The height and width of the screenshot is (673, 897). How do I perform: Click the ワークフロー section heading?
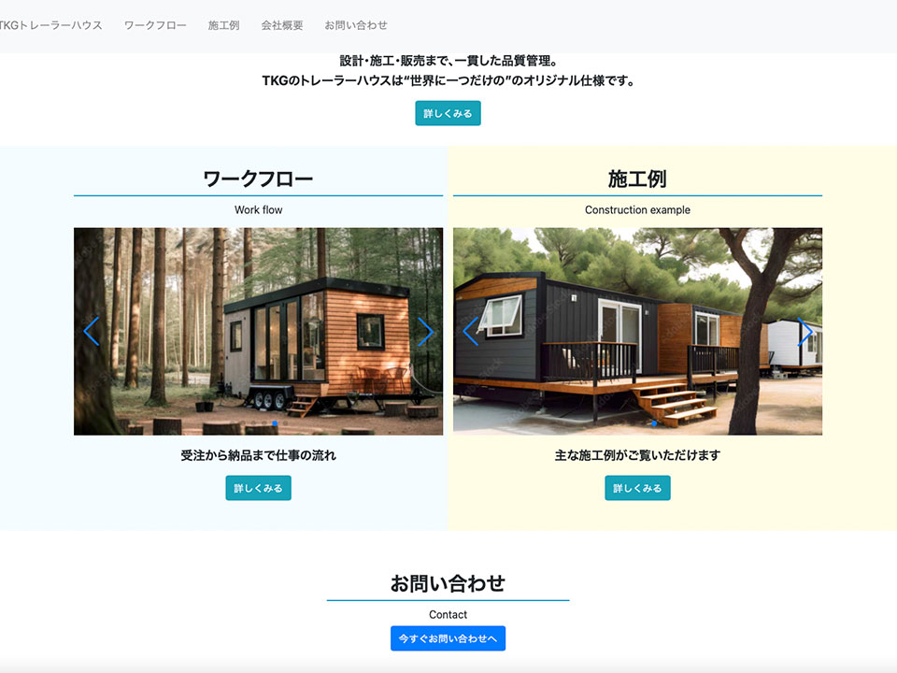click(x=258, y=179)
